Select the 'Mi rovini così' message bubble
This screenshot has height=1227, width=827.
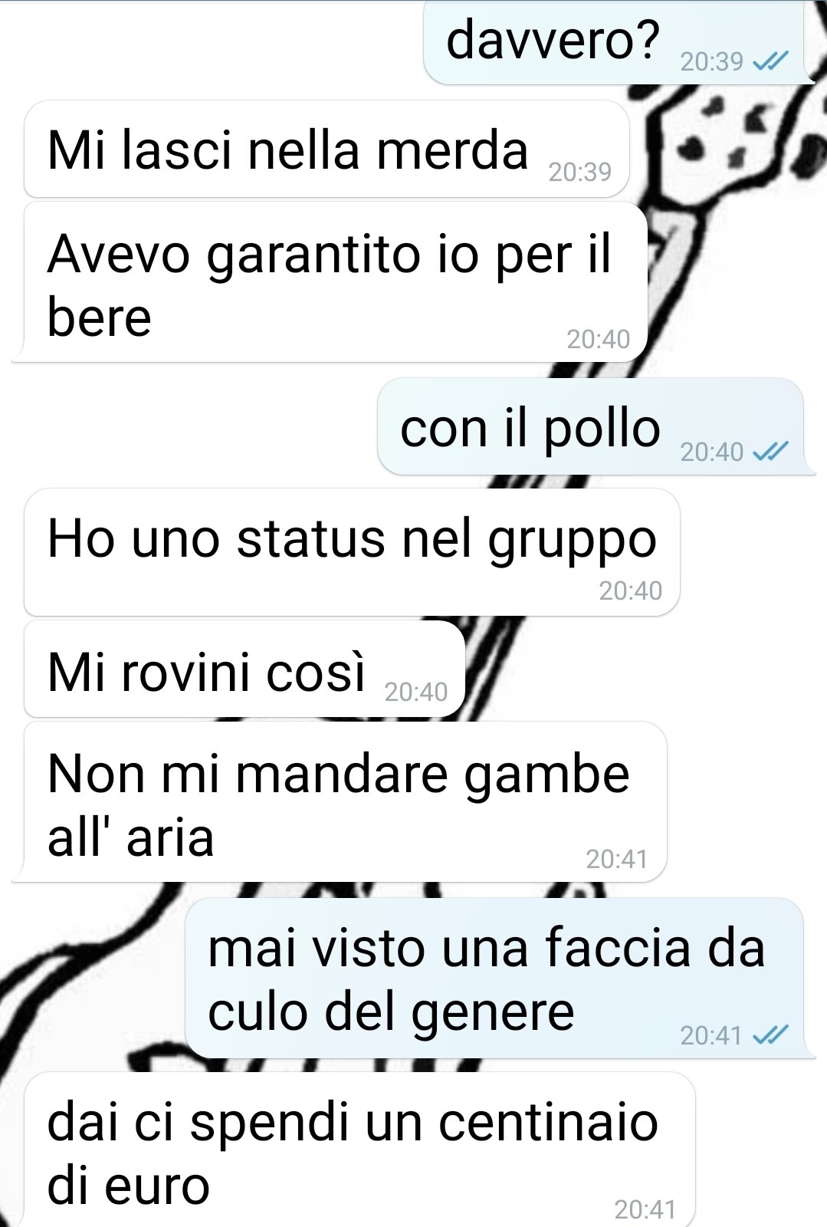(244, 669)
